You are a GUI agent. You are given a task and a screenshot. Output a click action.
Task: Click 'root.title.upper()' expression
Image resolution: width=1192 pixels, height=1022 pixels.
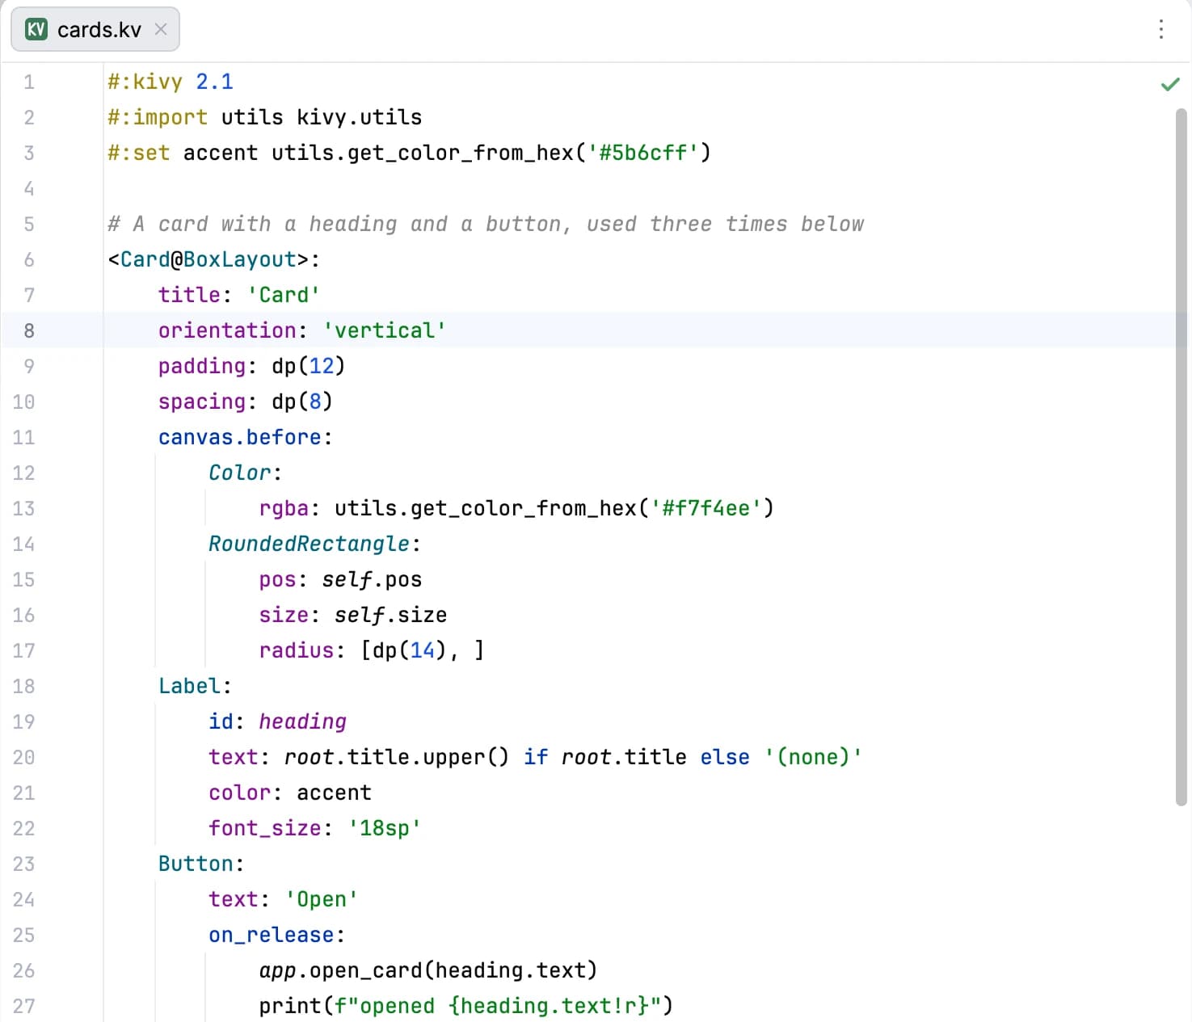(397, 757)
